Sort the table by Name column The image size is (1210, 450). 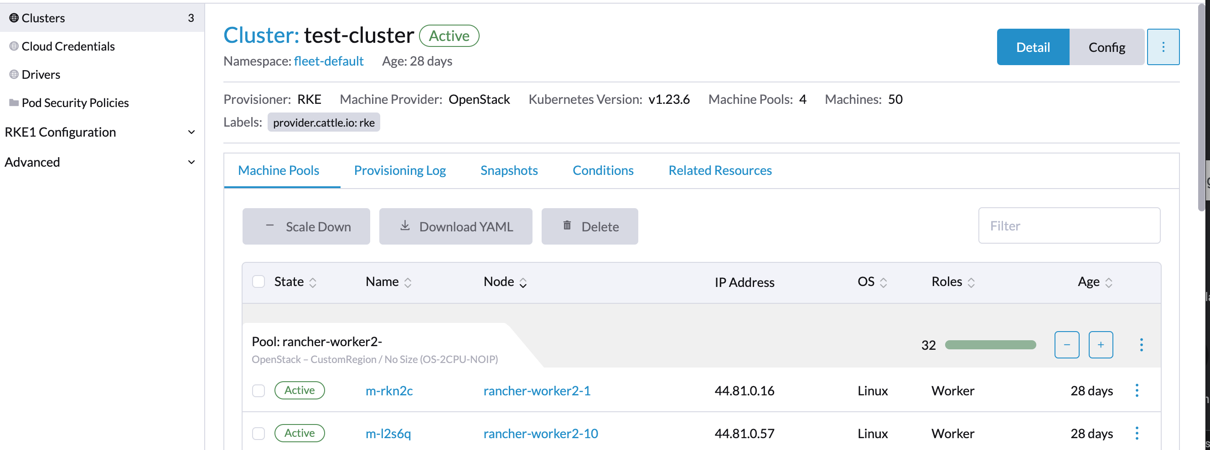tap(383, 281)
